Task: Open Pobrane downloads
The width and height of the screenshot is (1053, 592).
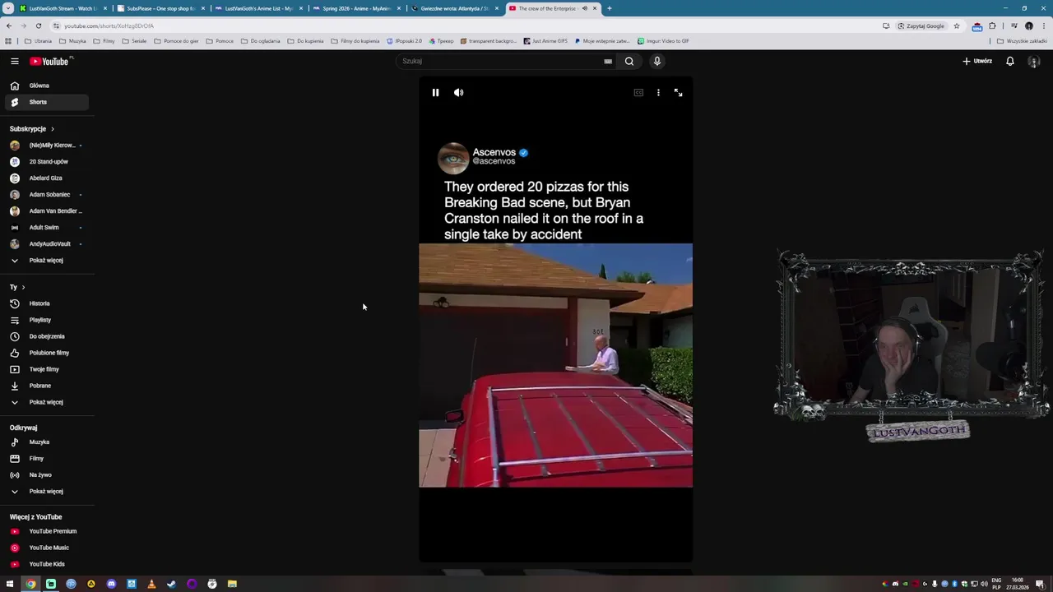Action: pyautogui.click(x=45, y=386)
